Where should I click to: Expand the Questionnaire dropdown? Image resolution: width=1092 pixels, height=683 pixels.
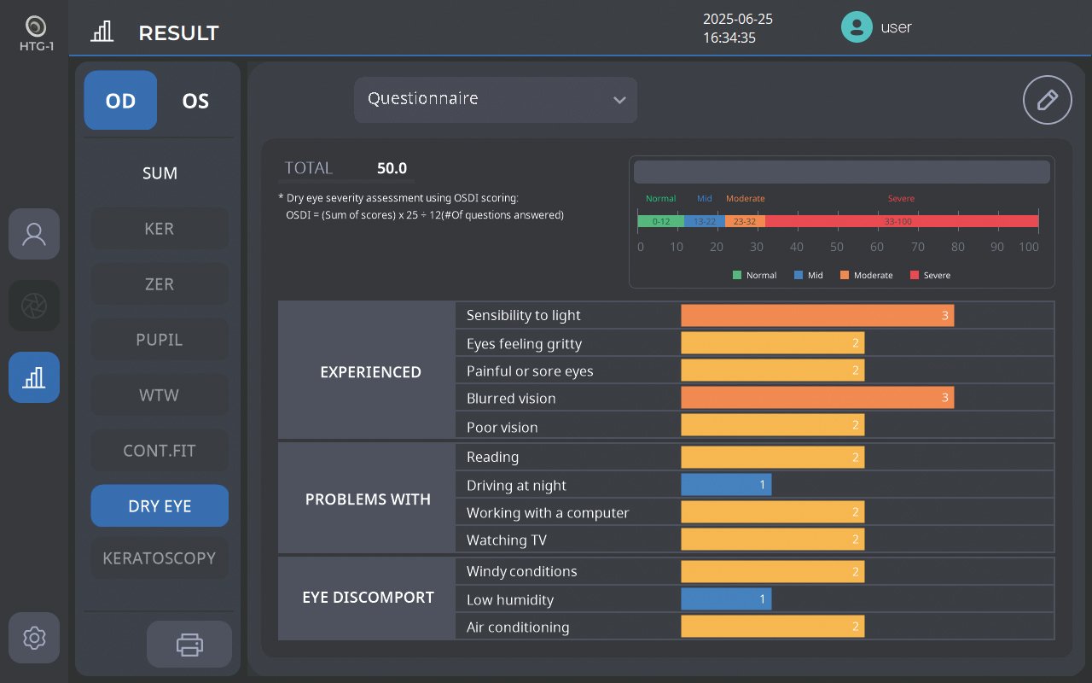(496, 100)
